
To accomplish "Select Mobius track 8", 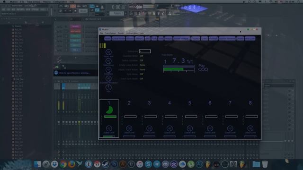I will click(250, 103).
